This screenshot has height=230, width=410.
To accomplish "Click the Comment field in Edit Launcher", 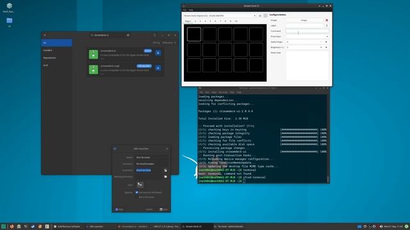I will (x=152, y=164).
